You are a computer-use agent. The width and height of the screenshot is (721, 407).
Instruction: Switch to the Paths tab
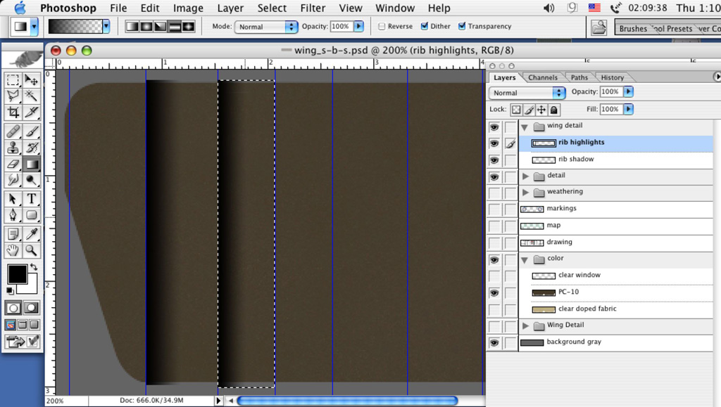pyautogui.click(x=579, y=77)
